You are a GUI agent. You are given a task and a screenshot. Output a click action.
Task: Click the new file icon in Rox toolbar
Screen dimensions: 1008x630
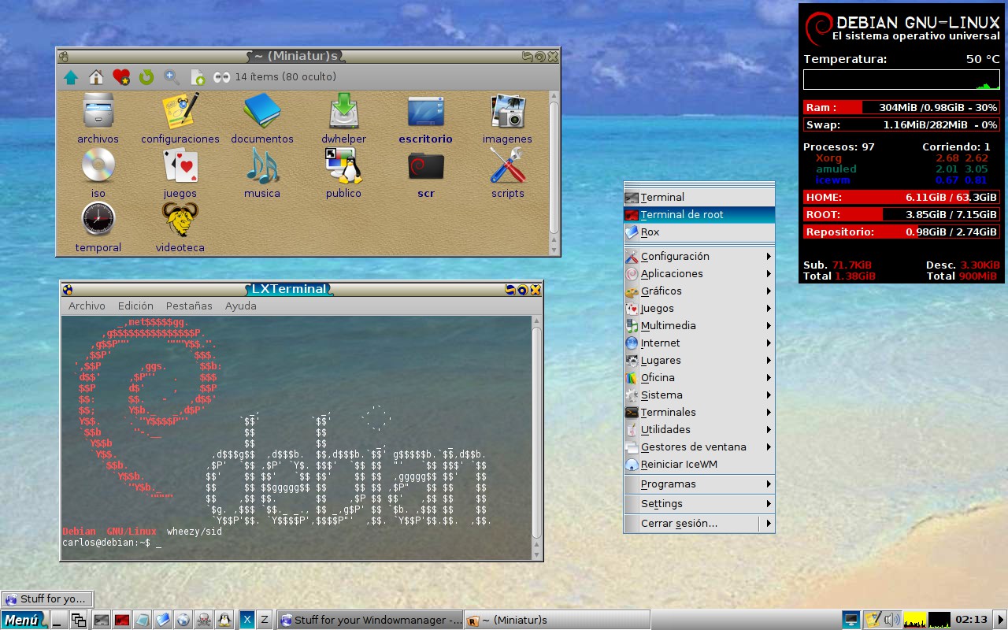(197, 77)
